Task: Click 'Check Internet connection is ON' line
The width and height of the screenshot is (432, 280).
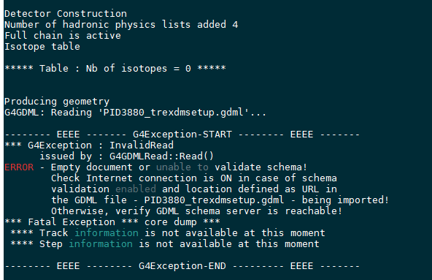Action: coord(194,178)
